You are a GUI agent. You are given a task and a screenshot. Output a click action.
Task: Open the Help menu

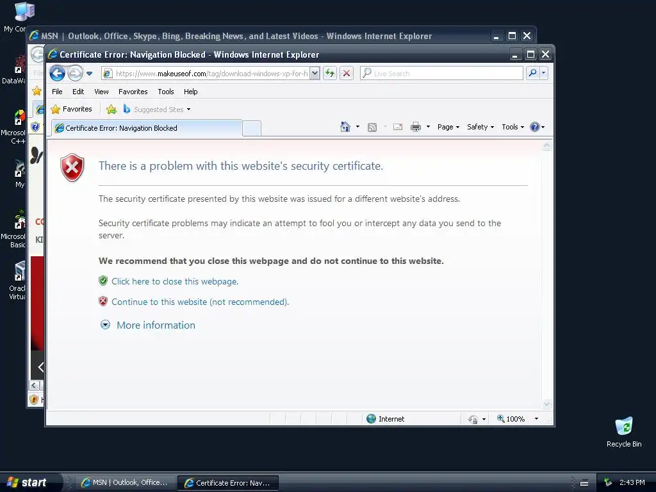point(190,92)
